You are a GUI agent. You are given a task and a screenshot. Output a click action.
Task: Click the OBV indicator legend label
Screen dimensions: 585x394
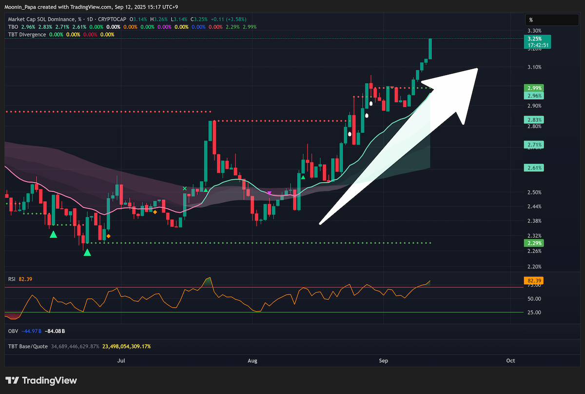click(13, 331)
